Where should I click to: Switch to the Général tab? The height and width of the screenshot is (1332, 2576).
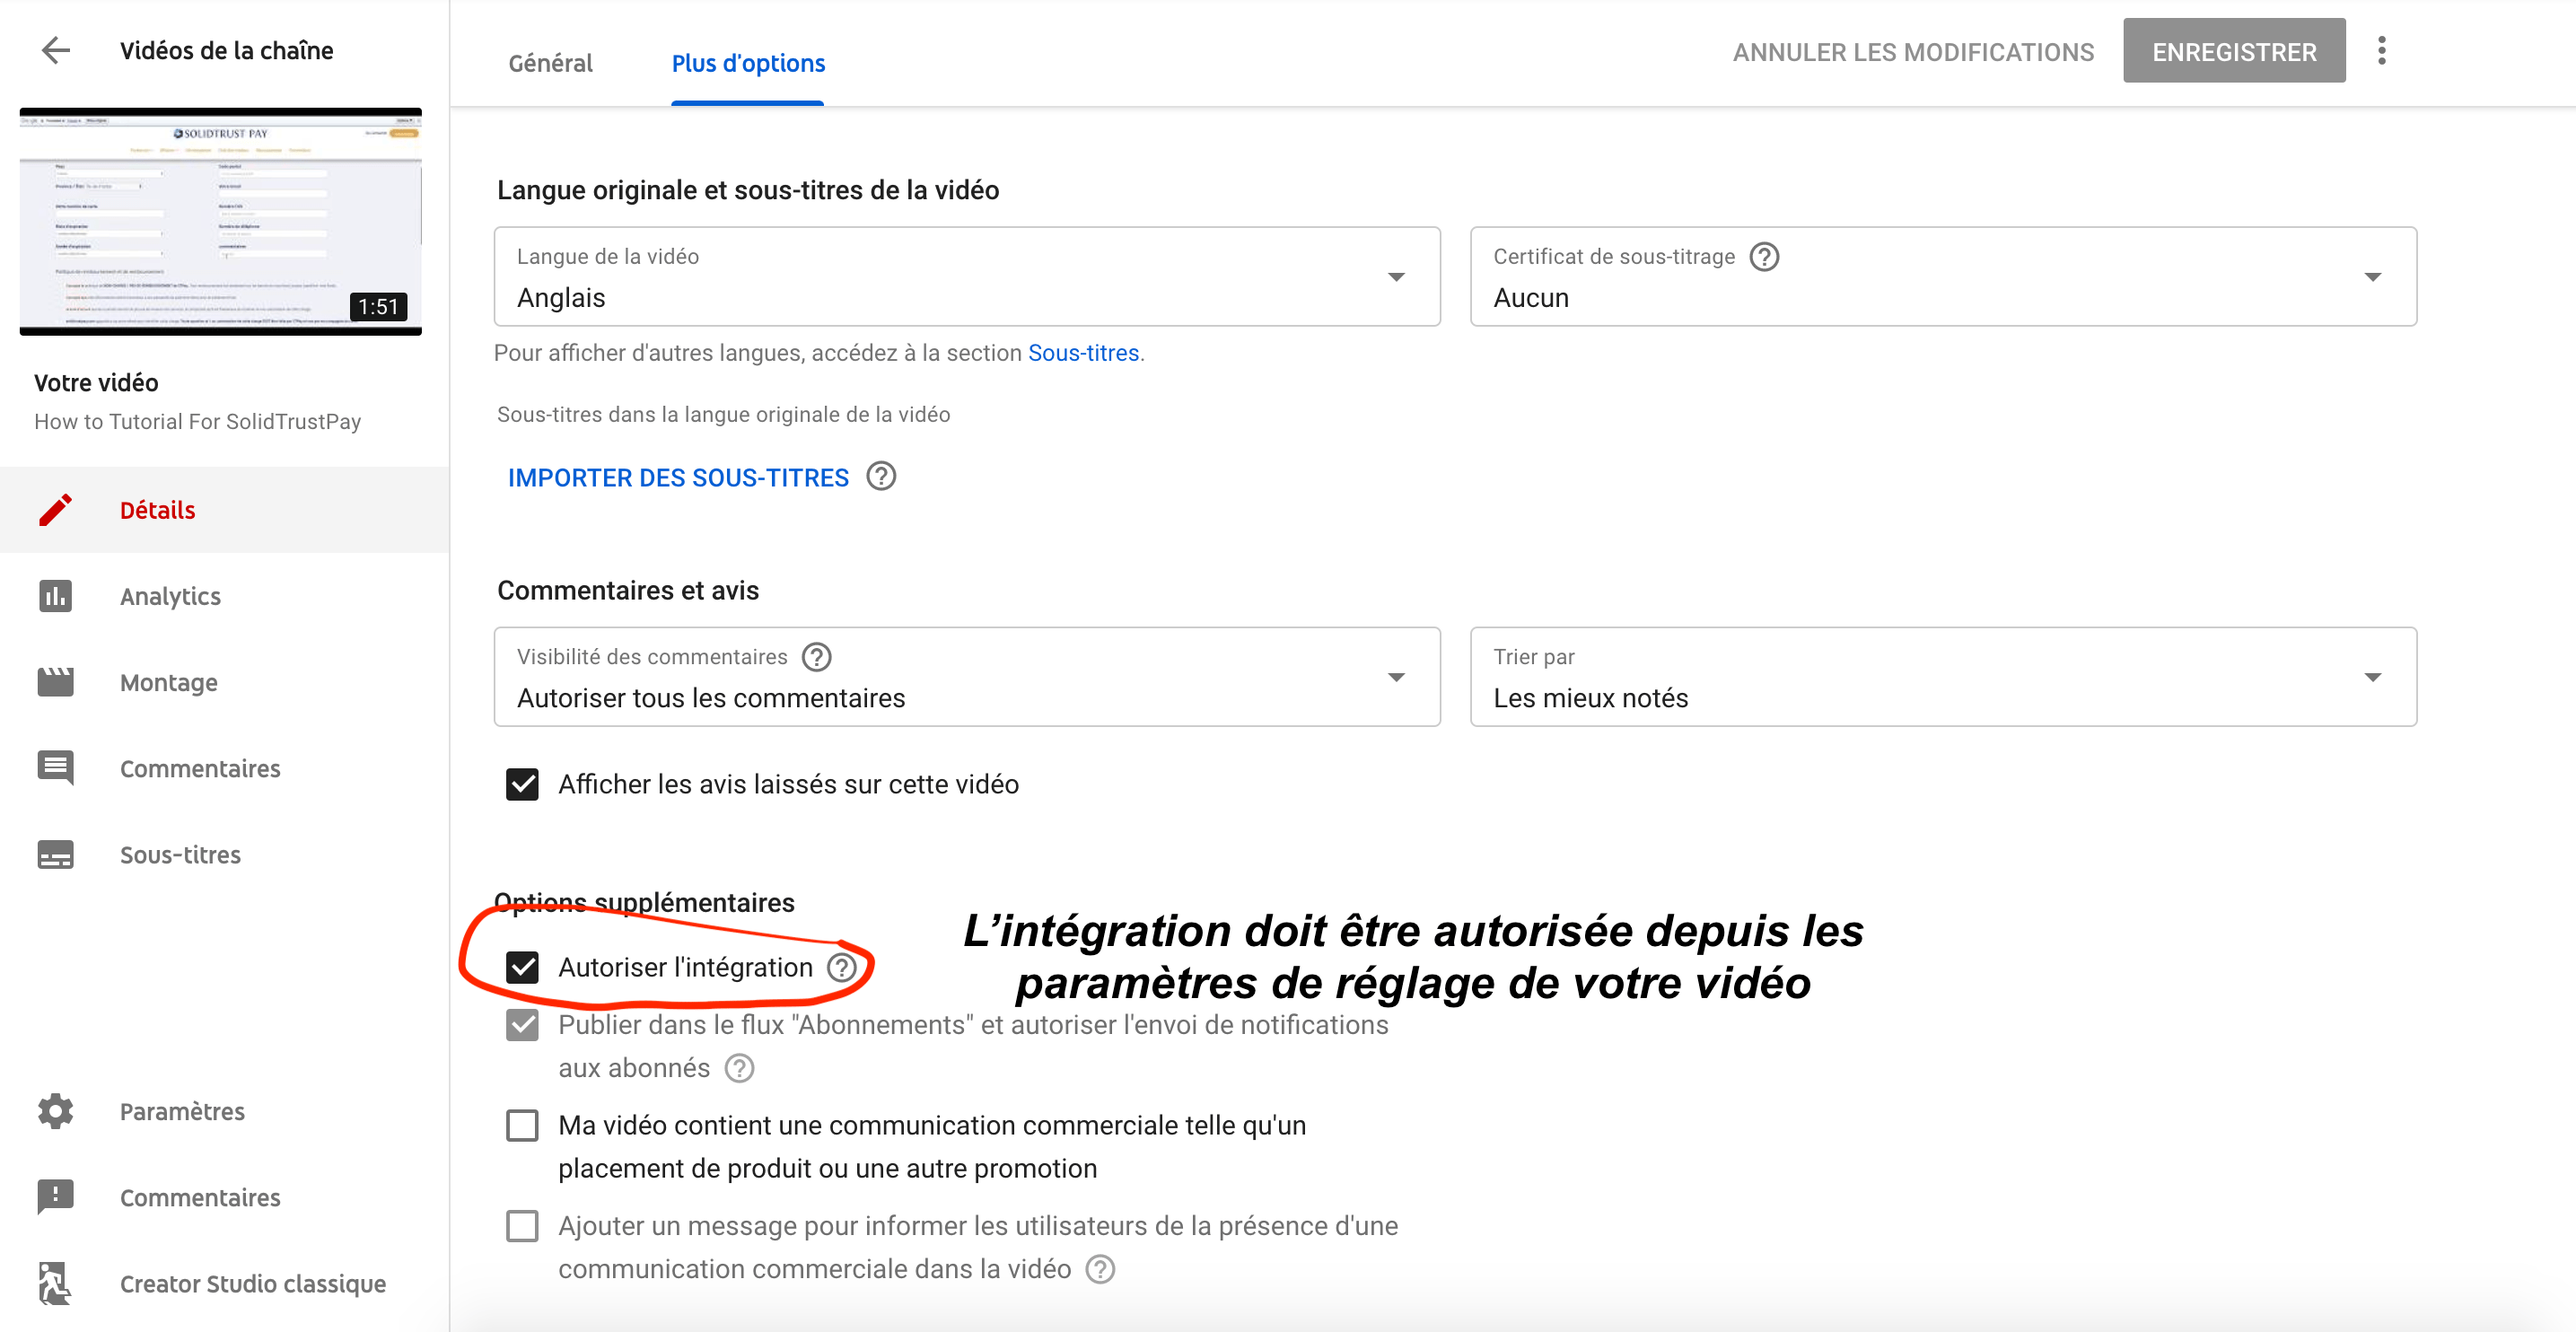coord(550,63)
